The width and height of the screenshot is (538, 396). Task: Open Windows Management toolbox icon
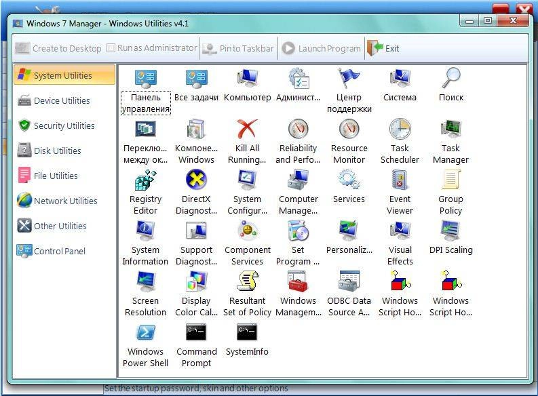(298, 281)
